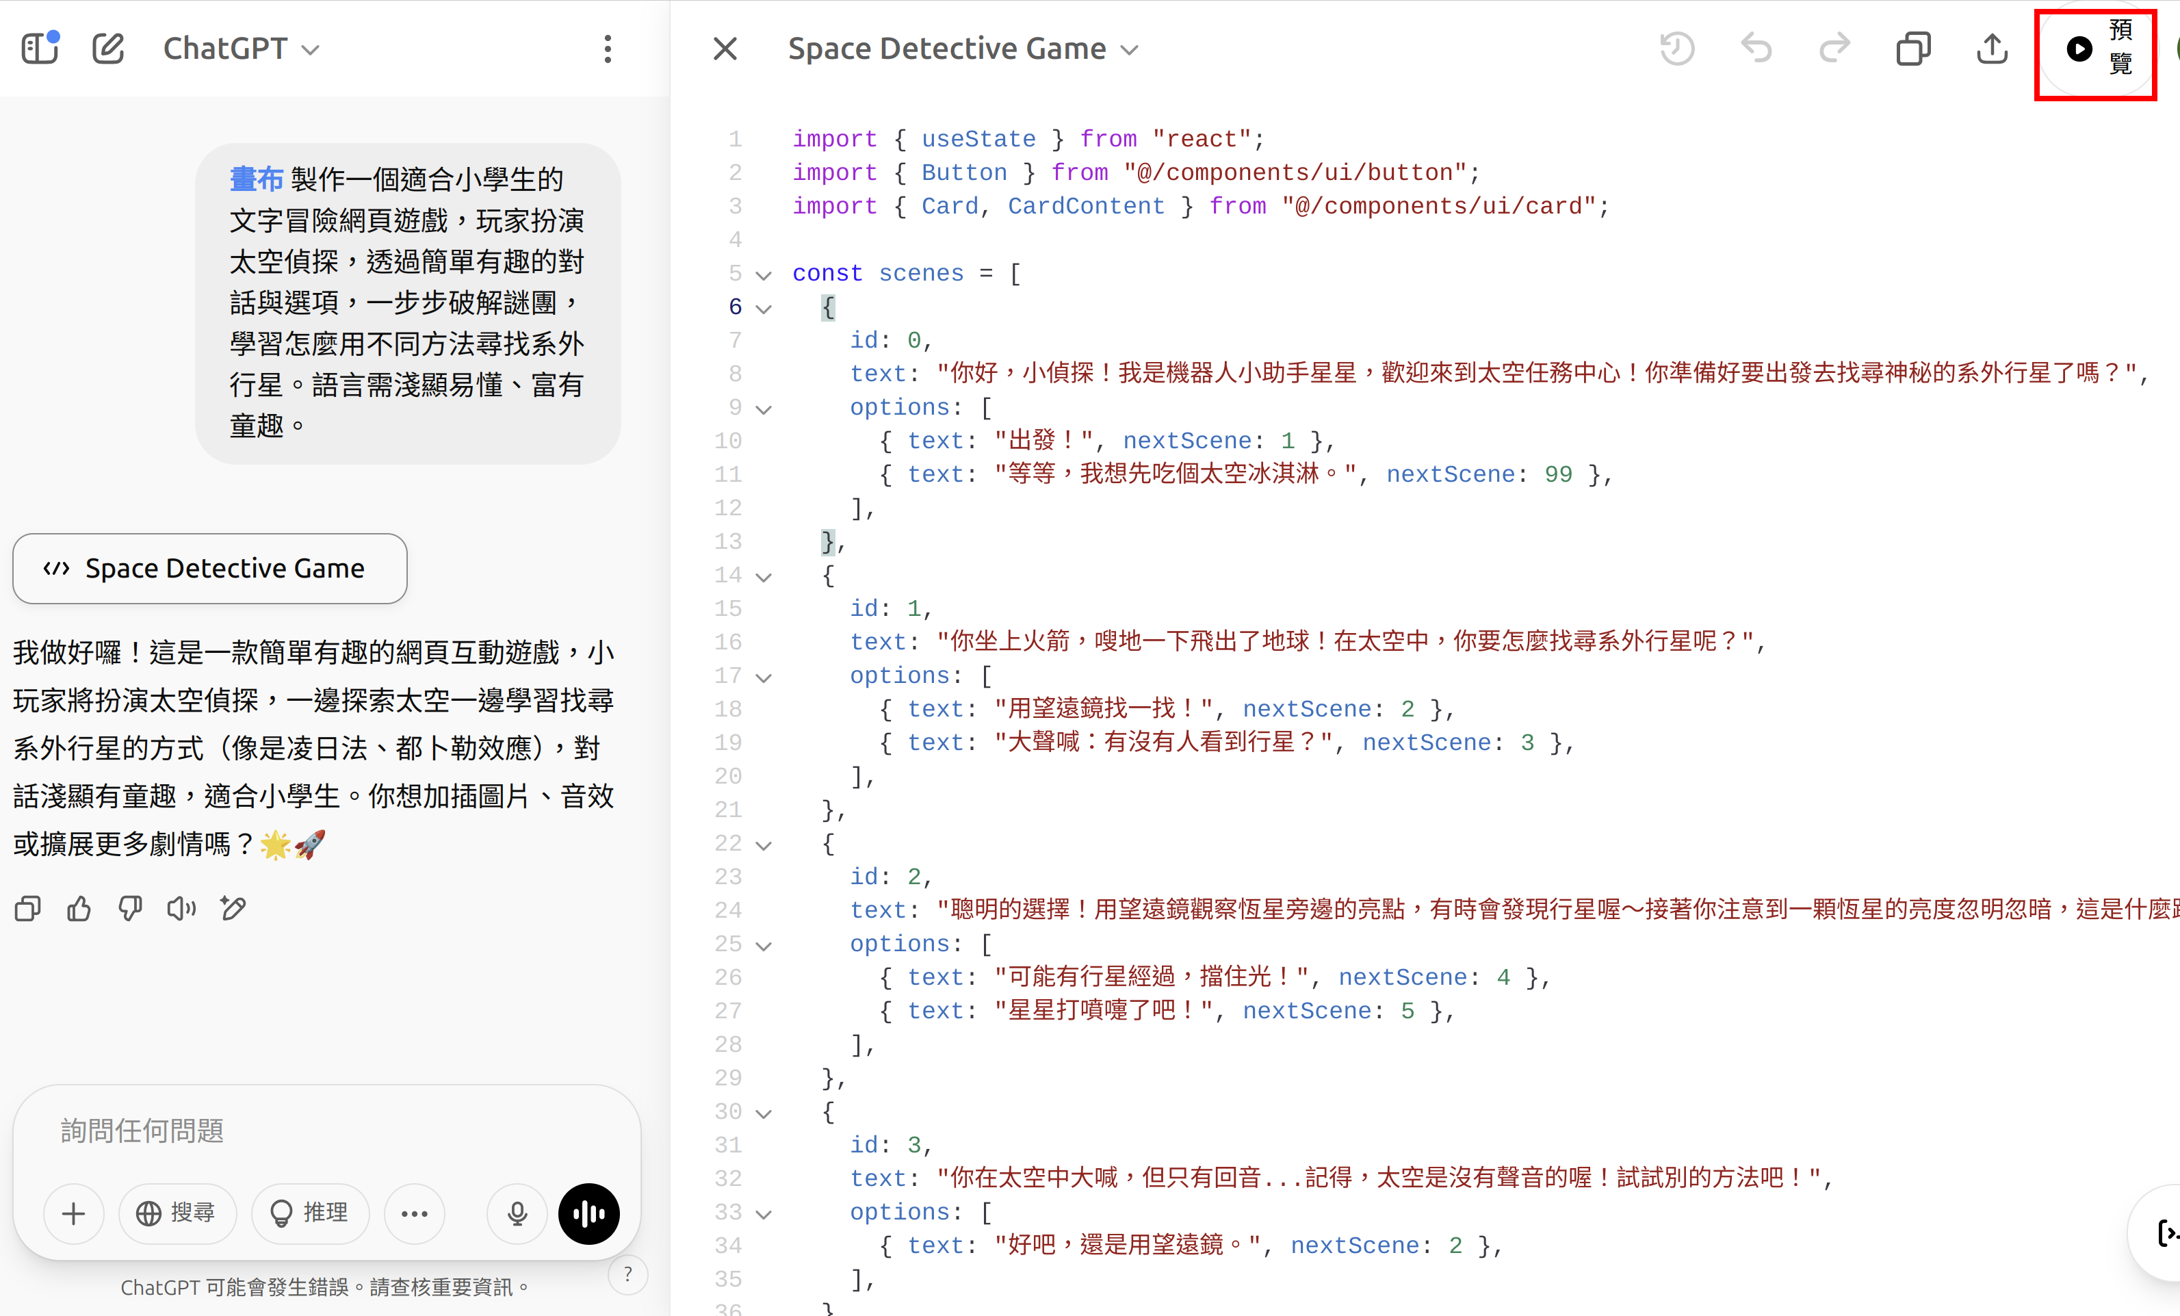The height and width of the screenshot is (1316, 2180).
Task: Focus the 詢問任何問題 message input
Action: (x=327, y=1130)
